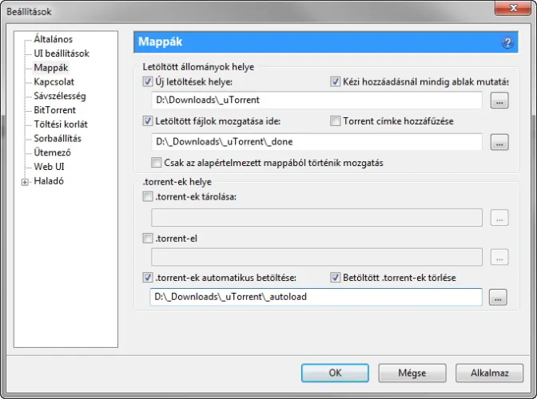Image resolution: width=537 pixels, height=399 pixels.
Task: Toggle 'Új letöltések helye' checkbox
Action: coord(148,81)
